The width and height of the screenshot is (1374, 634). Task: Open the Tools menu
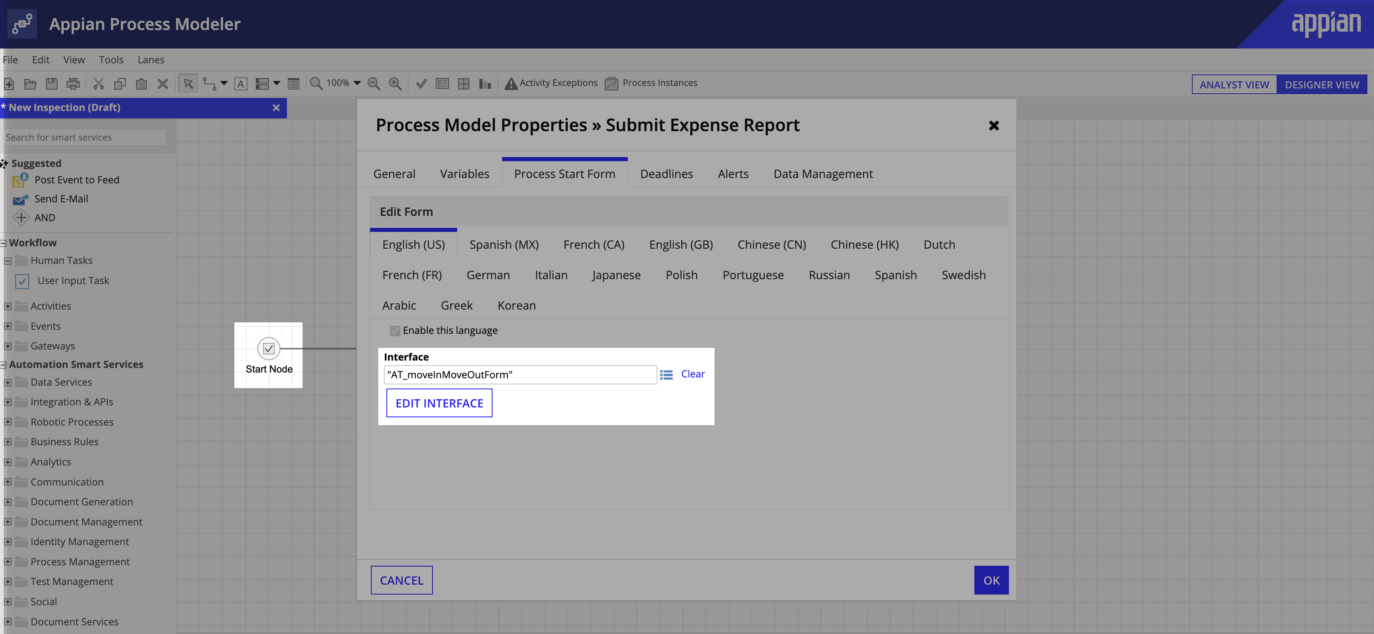coord(111,60)
